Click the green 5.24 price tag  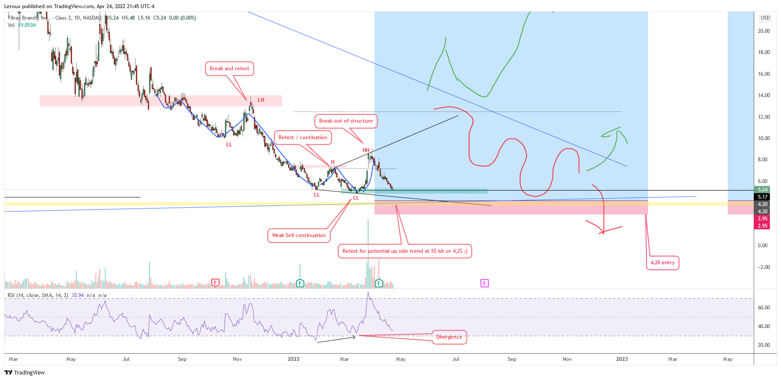coord(762,190)
